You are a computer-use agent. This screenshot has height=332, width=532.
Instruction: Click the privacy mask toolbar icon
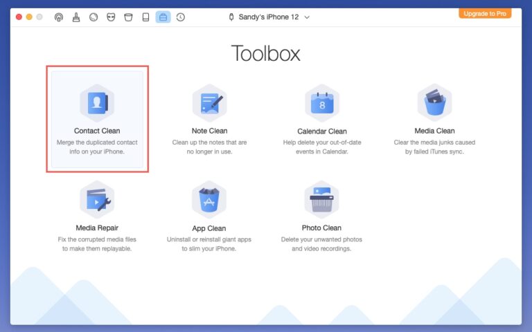tap(111, 17)
